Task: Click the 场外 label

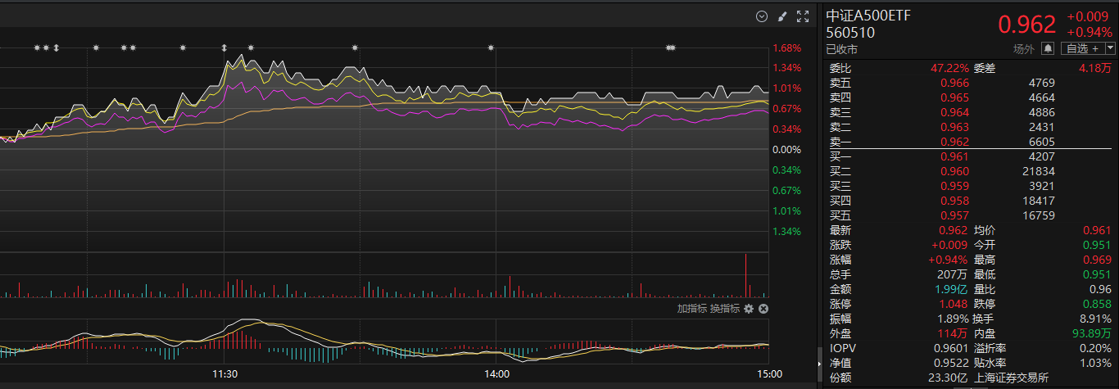Action: [1024, 49]
